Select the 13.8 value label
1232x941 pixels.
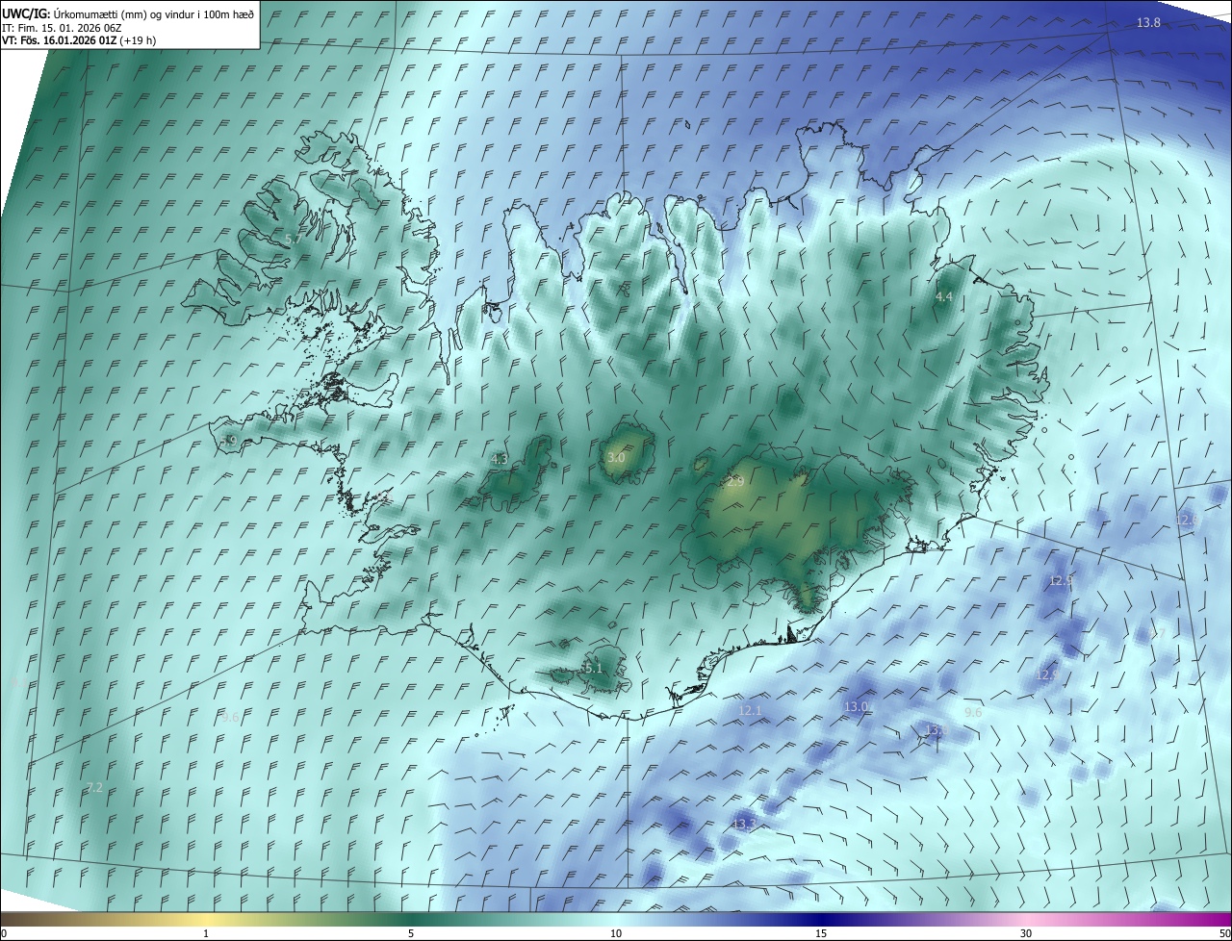coord(1148,22)
